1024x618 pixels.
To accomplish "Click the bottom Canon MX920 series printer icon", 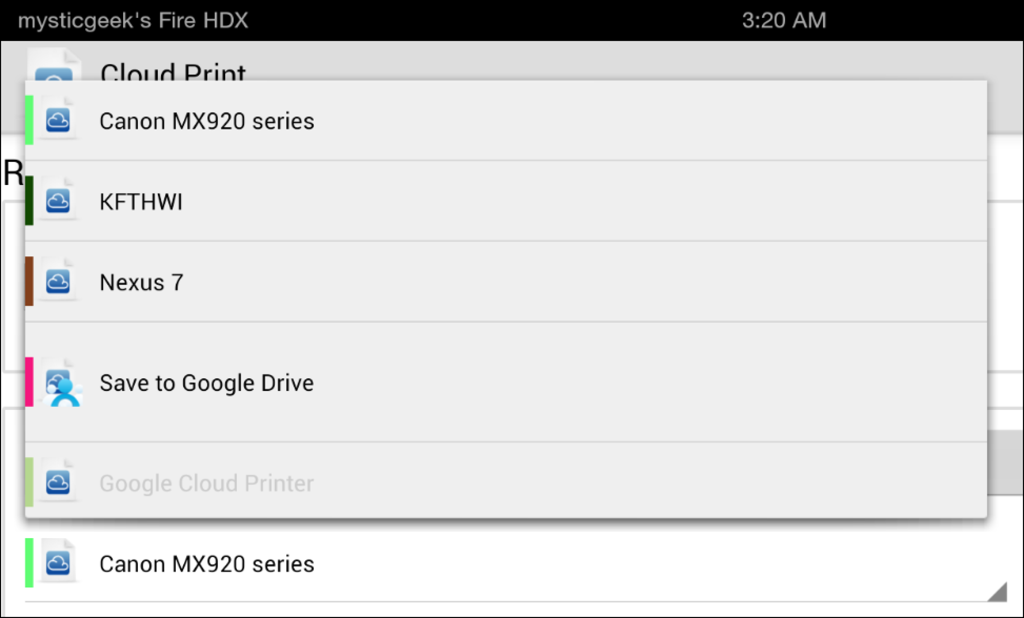I will 59,563.
